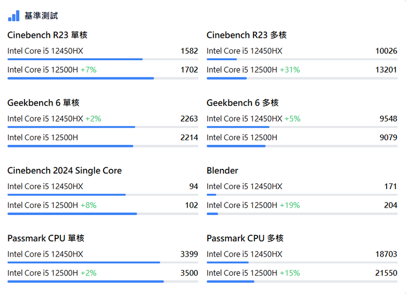Click the 13201 score in Cinebench R23 多核
Viewport: 406px width, 294px height.
pyautogui.click(x=386, y=70)
